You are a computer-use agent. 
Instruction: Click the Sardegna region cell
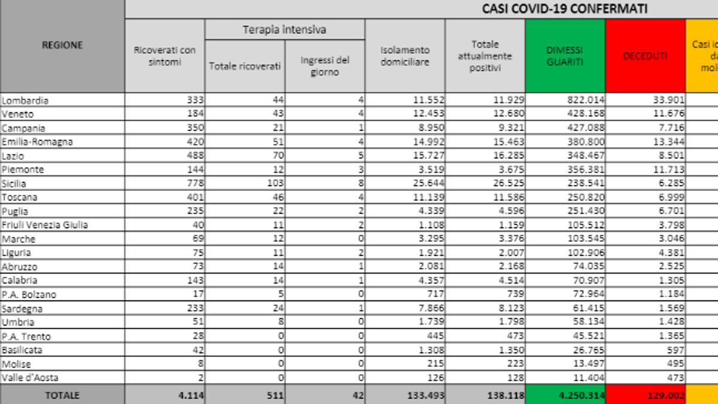coord(62,308)
